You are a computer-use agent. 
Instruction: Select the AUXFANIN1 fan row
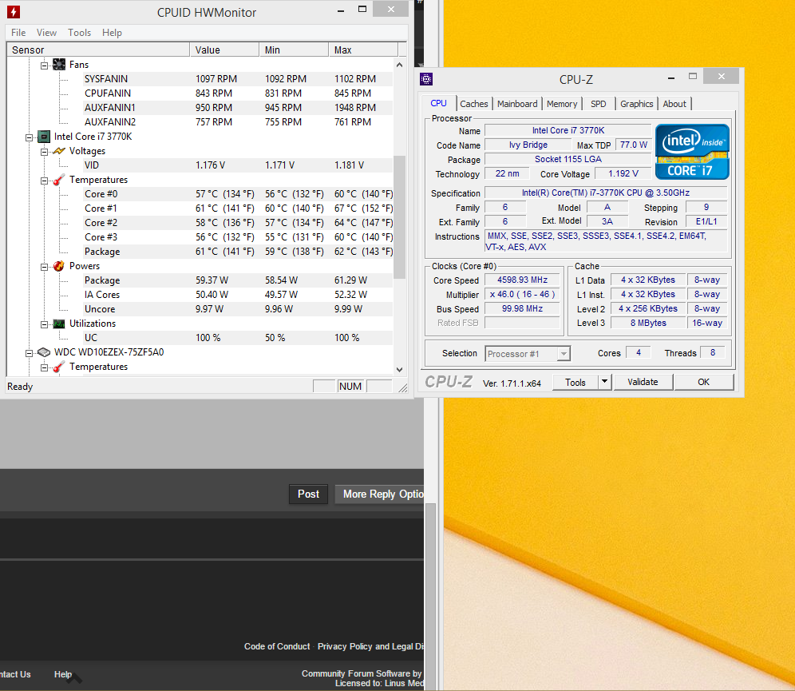click(239, 108)
